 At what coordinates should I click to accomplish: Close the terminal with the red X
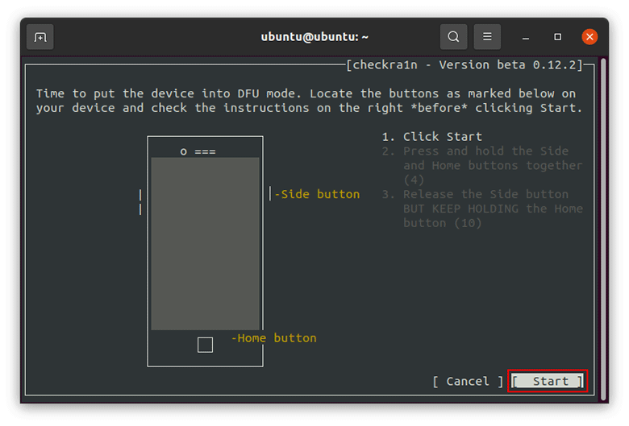pyautogui.click(x=589, y=37)
